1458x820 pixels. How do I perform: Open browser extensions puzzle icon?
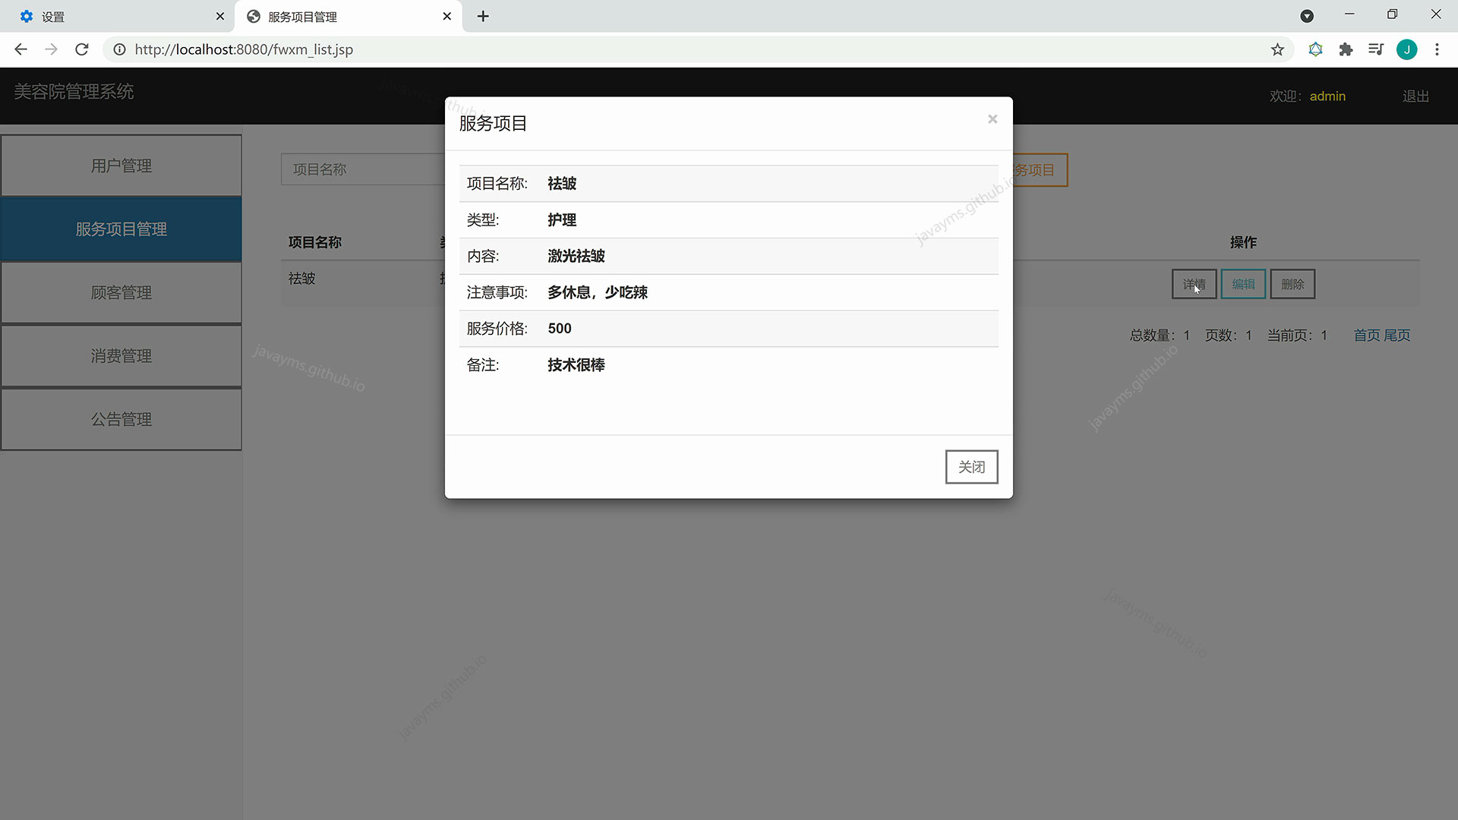pyautogui.click(x=1346, y=50)
